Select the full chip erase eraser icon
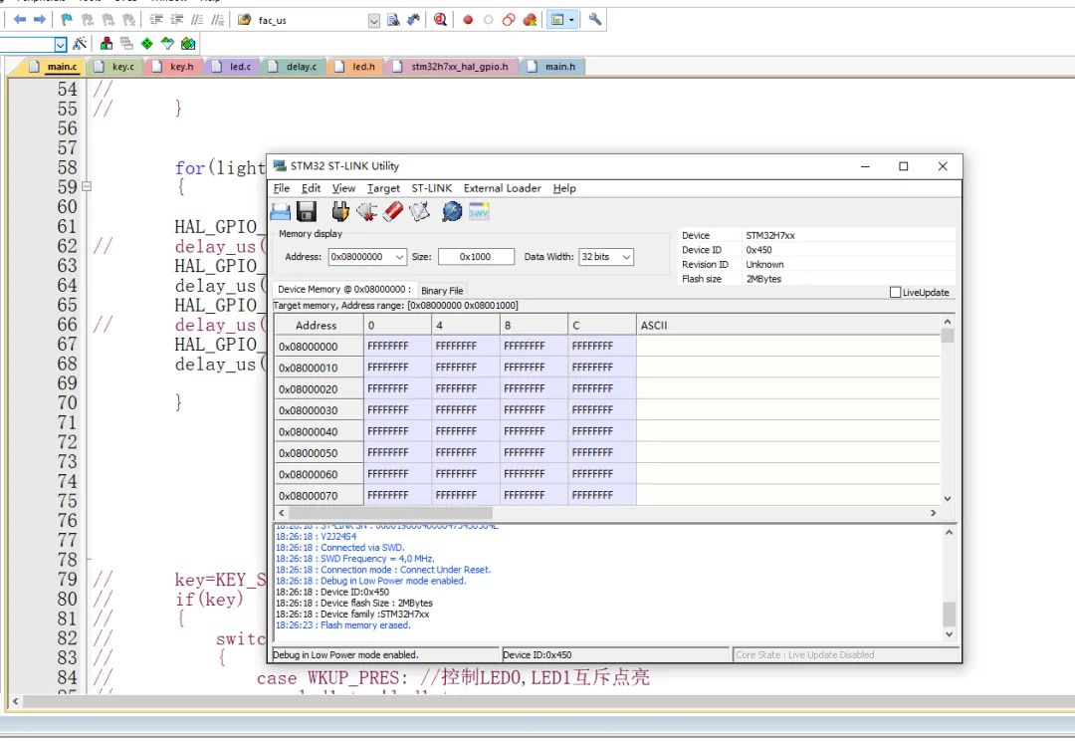Screen dimensions: 1075x741 (x=392, y=210)
